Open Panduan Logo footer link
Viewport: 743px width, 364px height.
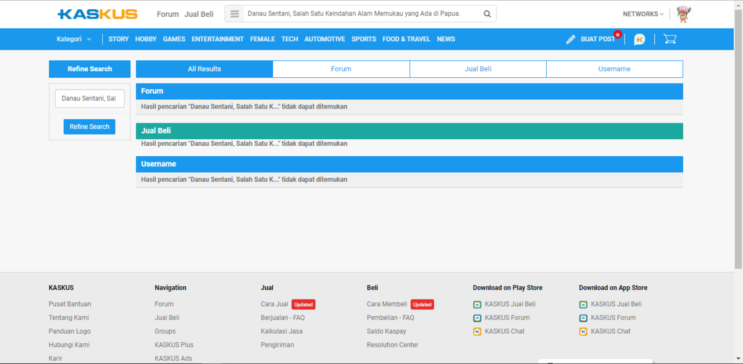[70, 331]
